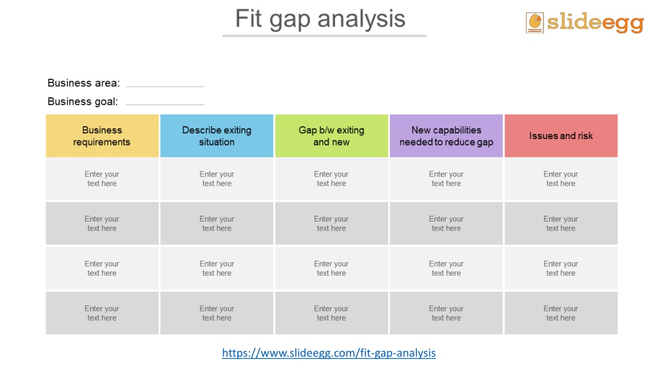The image size is (660, 371).
Task: Select the purple New capabilities header
Action: click(446, 136)
